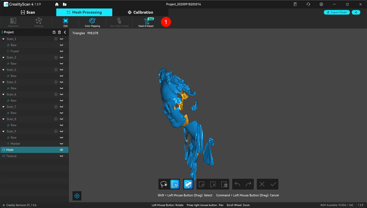
Task: Click the home icon in title bar
Action: coord(57,4)
